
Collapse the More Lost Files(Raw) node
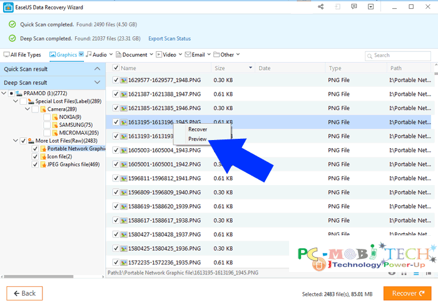pos(16,141)
